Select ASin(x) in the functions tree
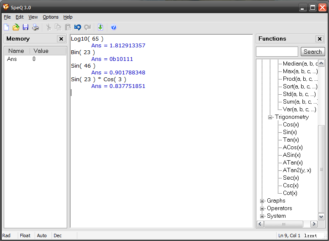The width and height of the screenshot is (329, 241). 292,155
